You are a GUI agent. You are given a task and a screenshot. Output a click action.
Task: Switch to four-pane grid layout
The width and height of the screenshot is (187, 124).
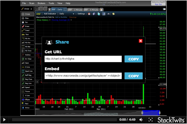(41, 9)
